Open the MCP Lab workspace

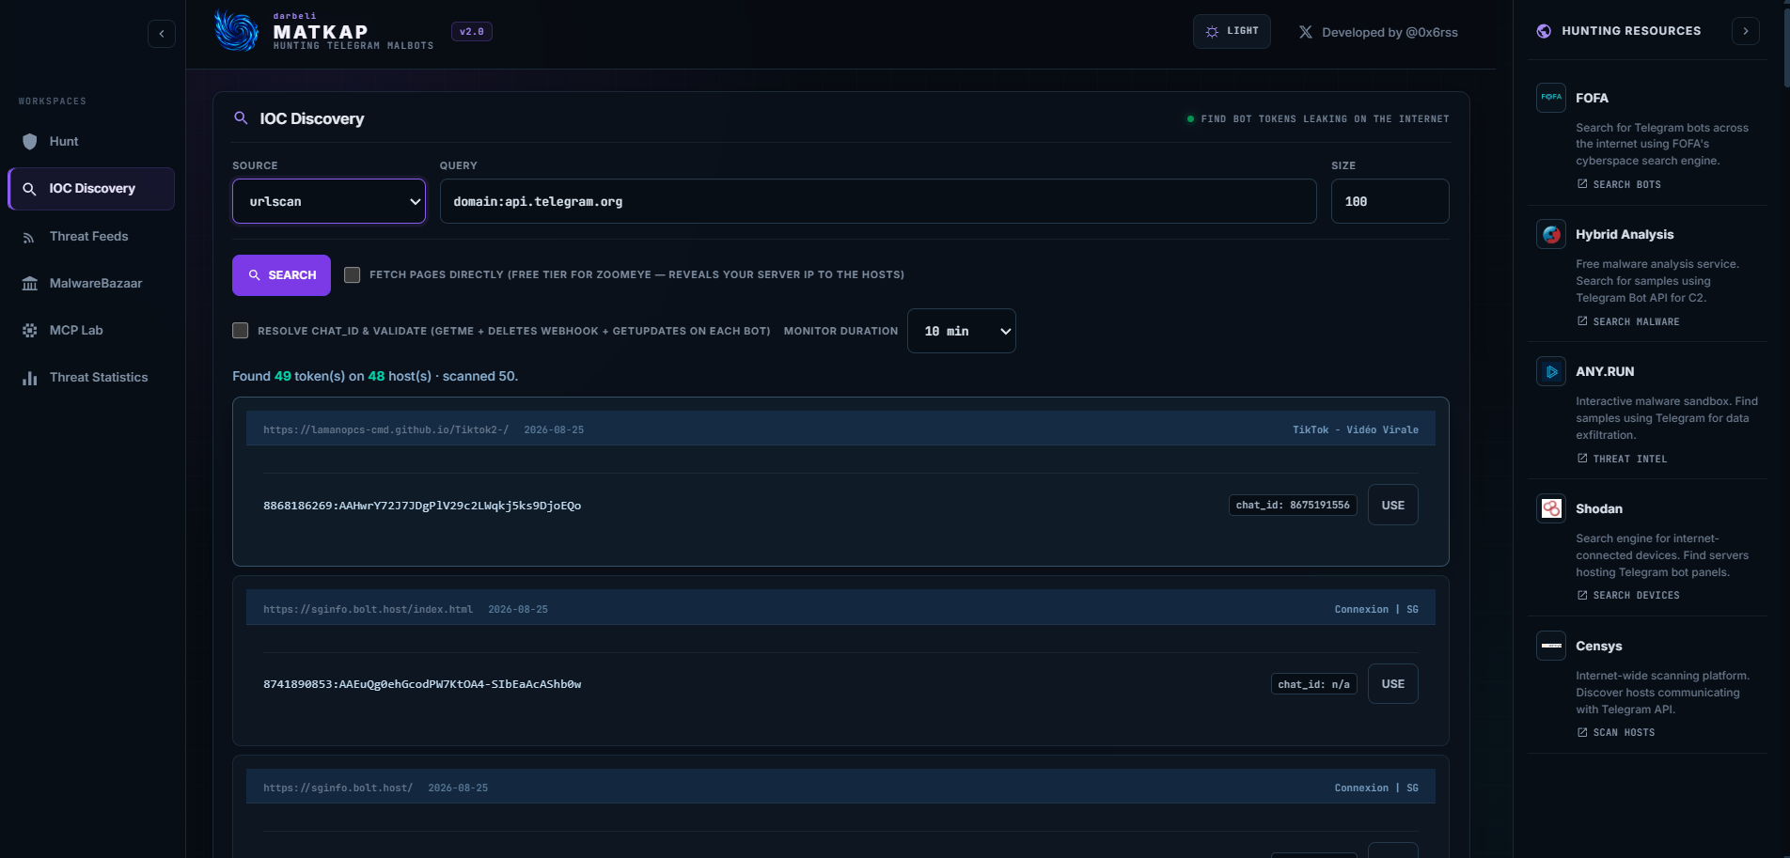click(x=91, y=331)
